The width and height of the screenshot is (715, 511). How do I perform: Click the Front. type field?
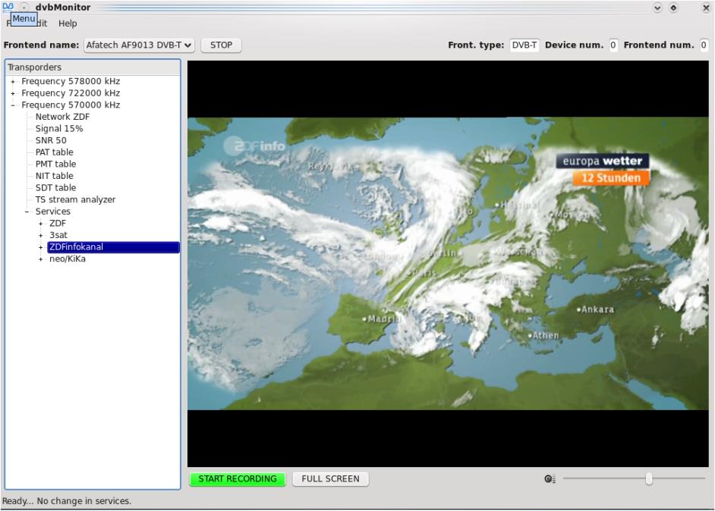[x=524, y=45]
